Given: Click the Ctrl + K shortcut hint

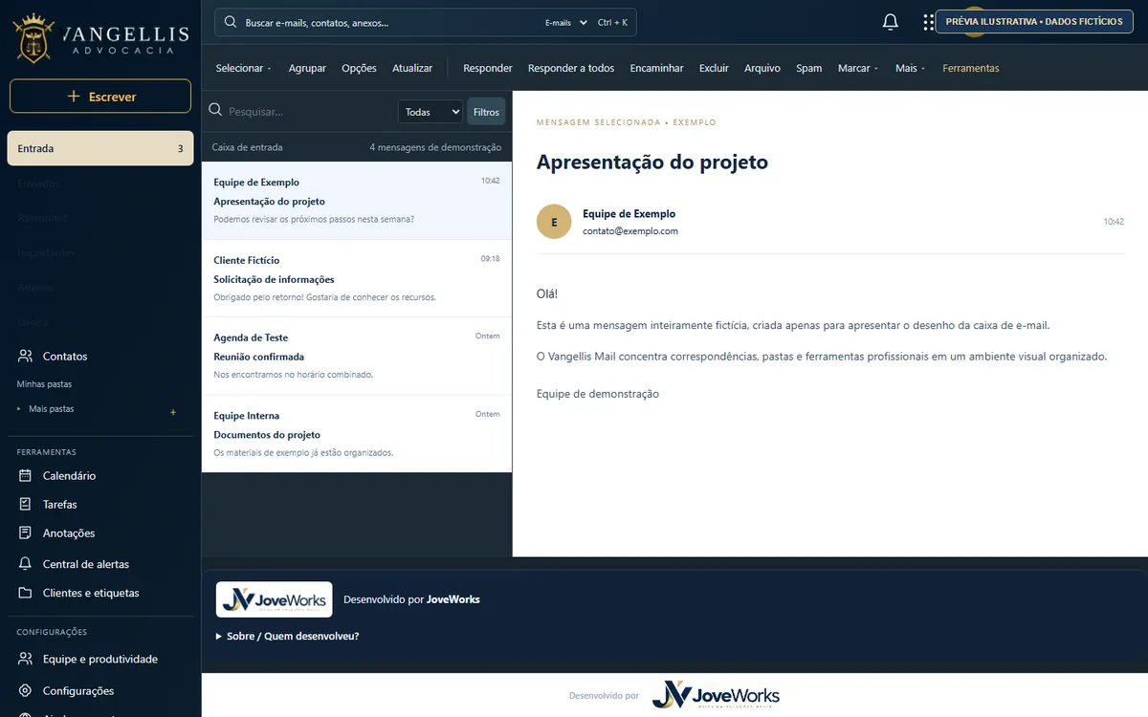Looking at the screenshot, I should [612, 22].
